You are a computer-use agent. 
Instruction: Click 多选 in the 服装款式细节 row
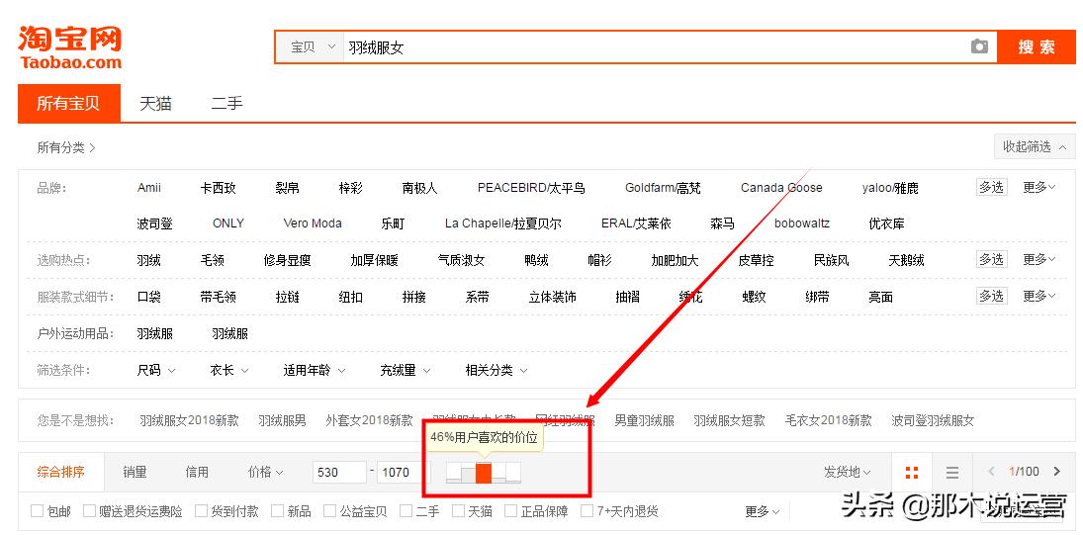pos(991,296)
